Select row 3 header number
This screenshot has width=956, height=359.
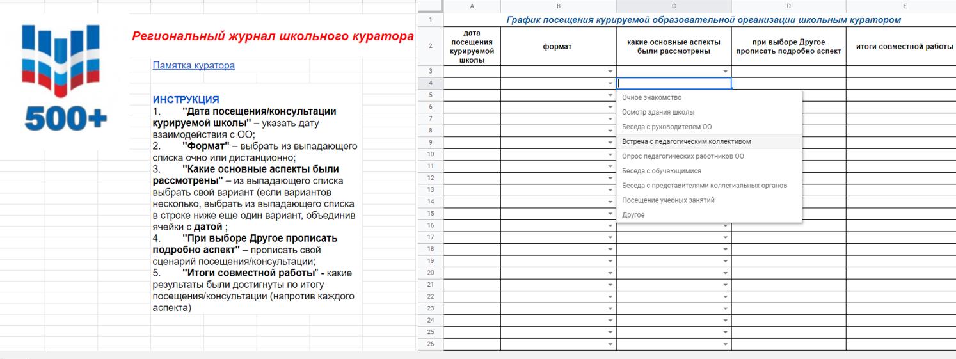tap(430, 71)
